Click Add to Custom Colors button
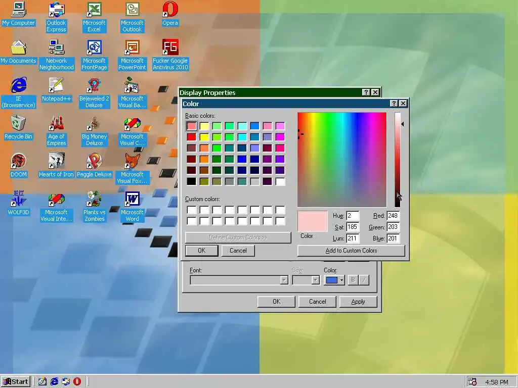Image resolution: width=518 pixels, height=388 pixels. tap(351, 251)
